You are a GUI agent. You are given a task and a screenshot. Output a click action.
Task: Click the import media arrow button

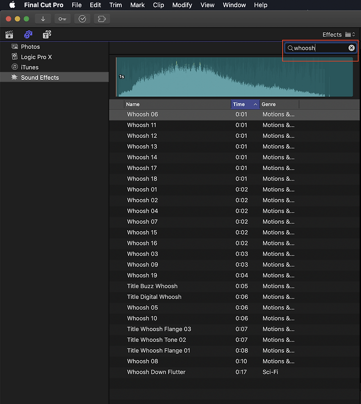click(x=43, y=19)
